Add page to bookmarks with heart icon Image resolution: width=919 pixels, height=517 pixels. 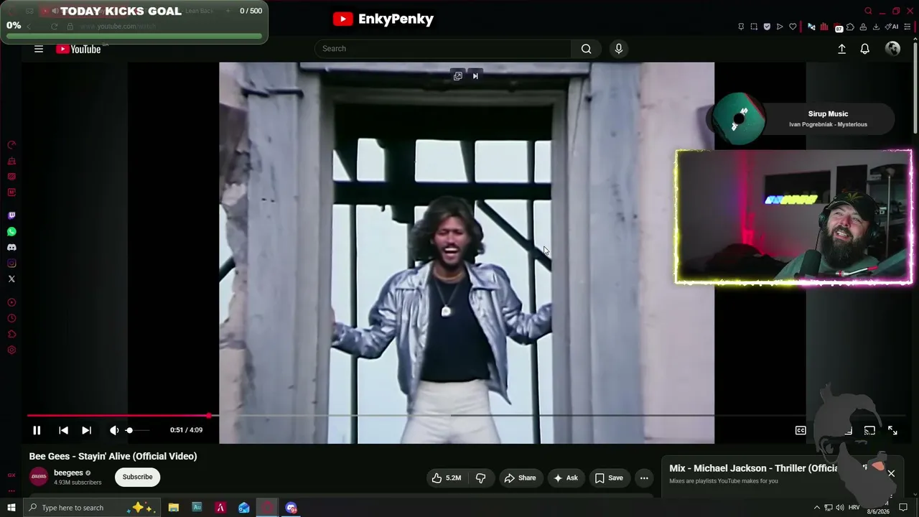coord(793,27)
